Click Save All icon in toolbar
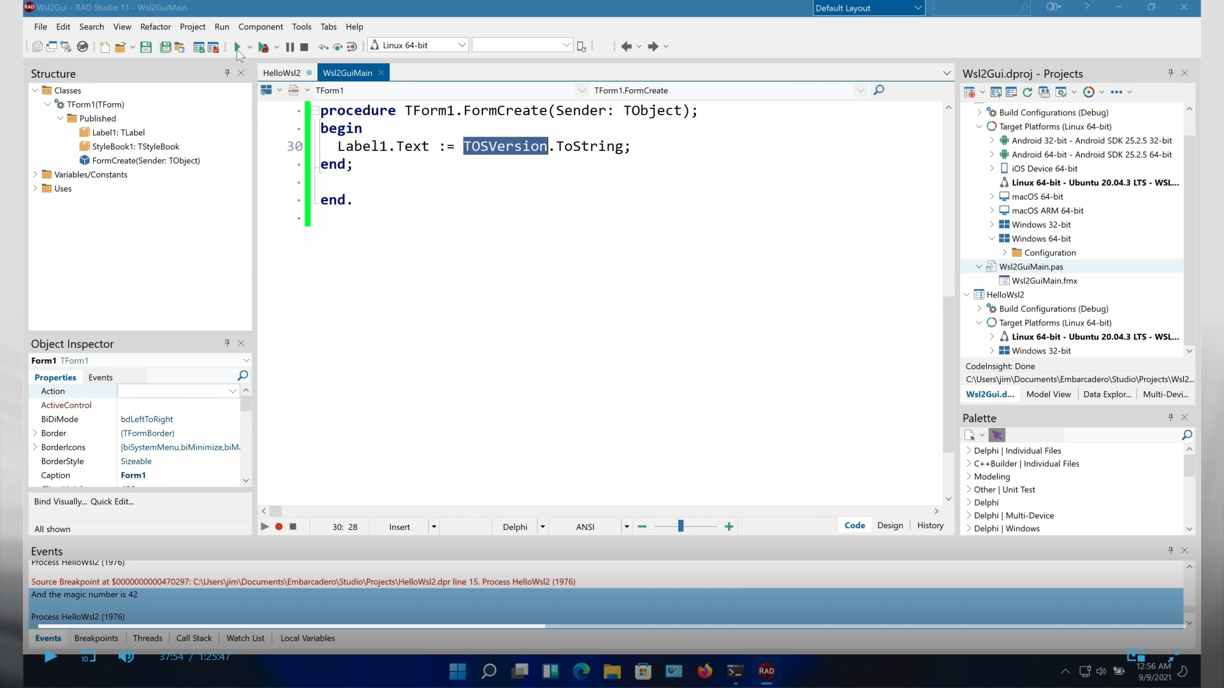 (x=165, y=47)
